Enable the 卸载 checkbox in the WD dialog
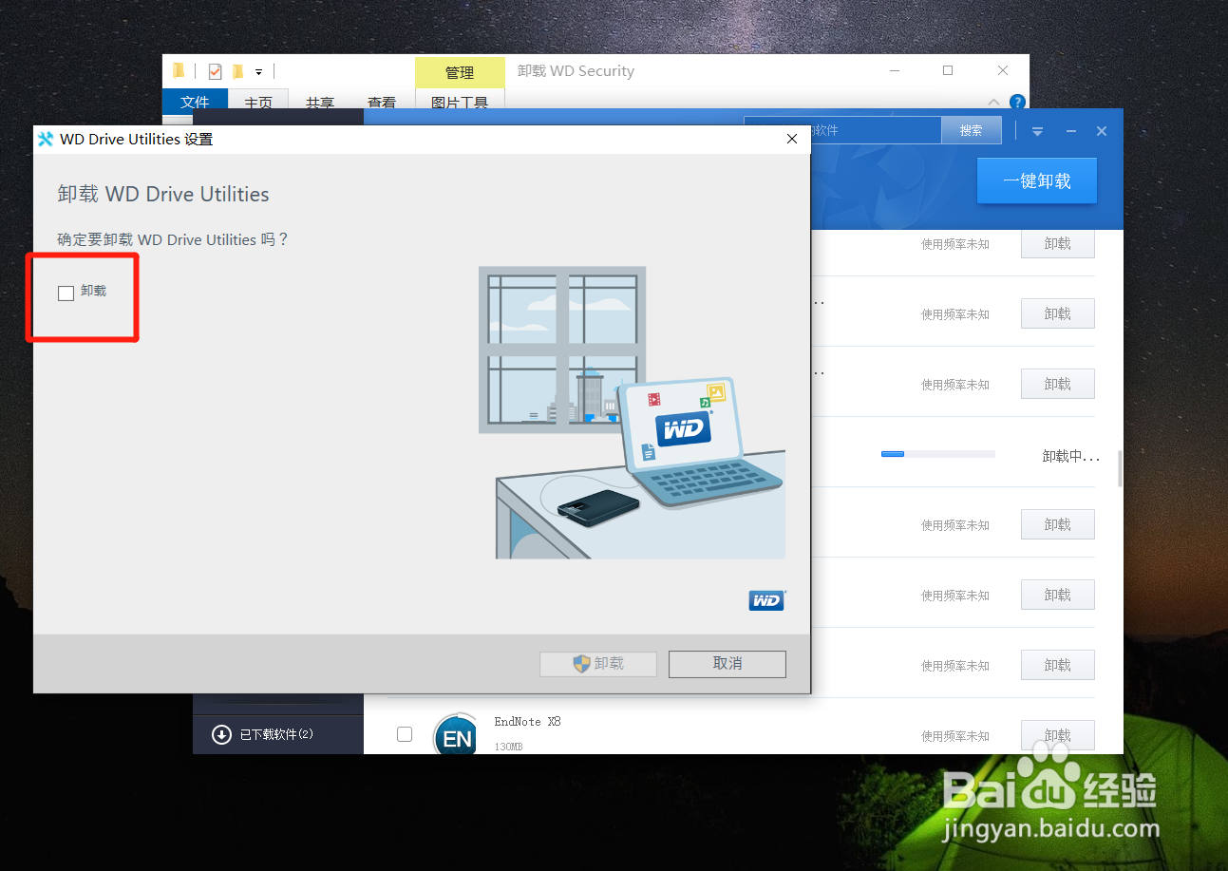This screenshot has height=871, width=1228. [66, 293]
